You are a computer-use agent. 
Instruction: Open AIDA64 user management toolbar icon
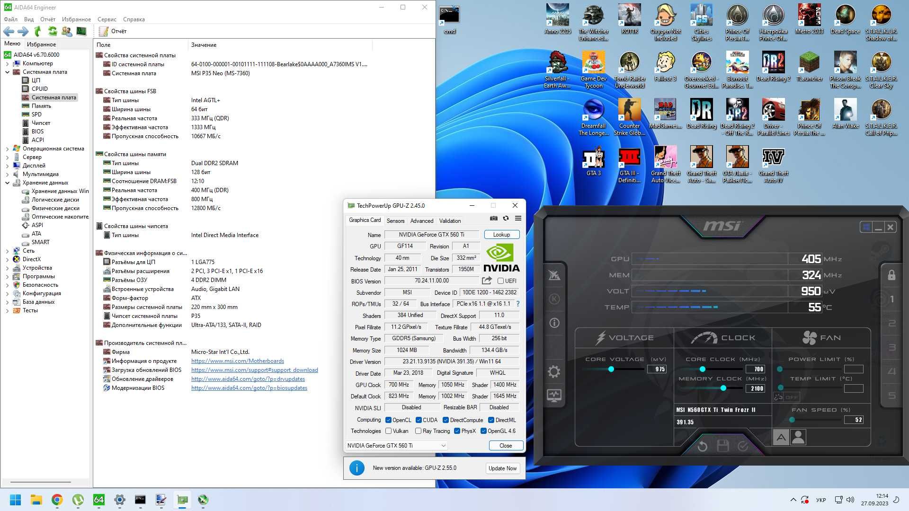pyautogui.click(x=67, y=31)
